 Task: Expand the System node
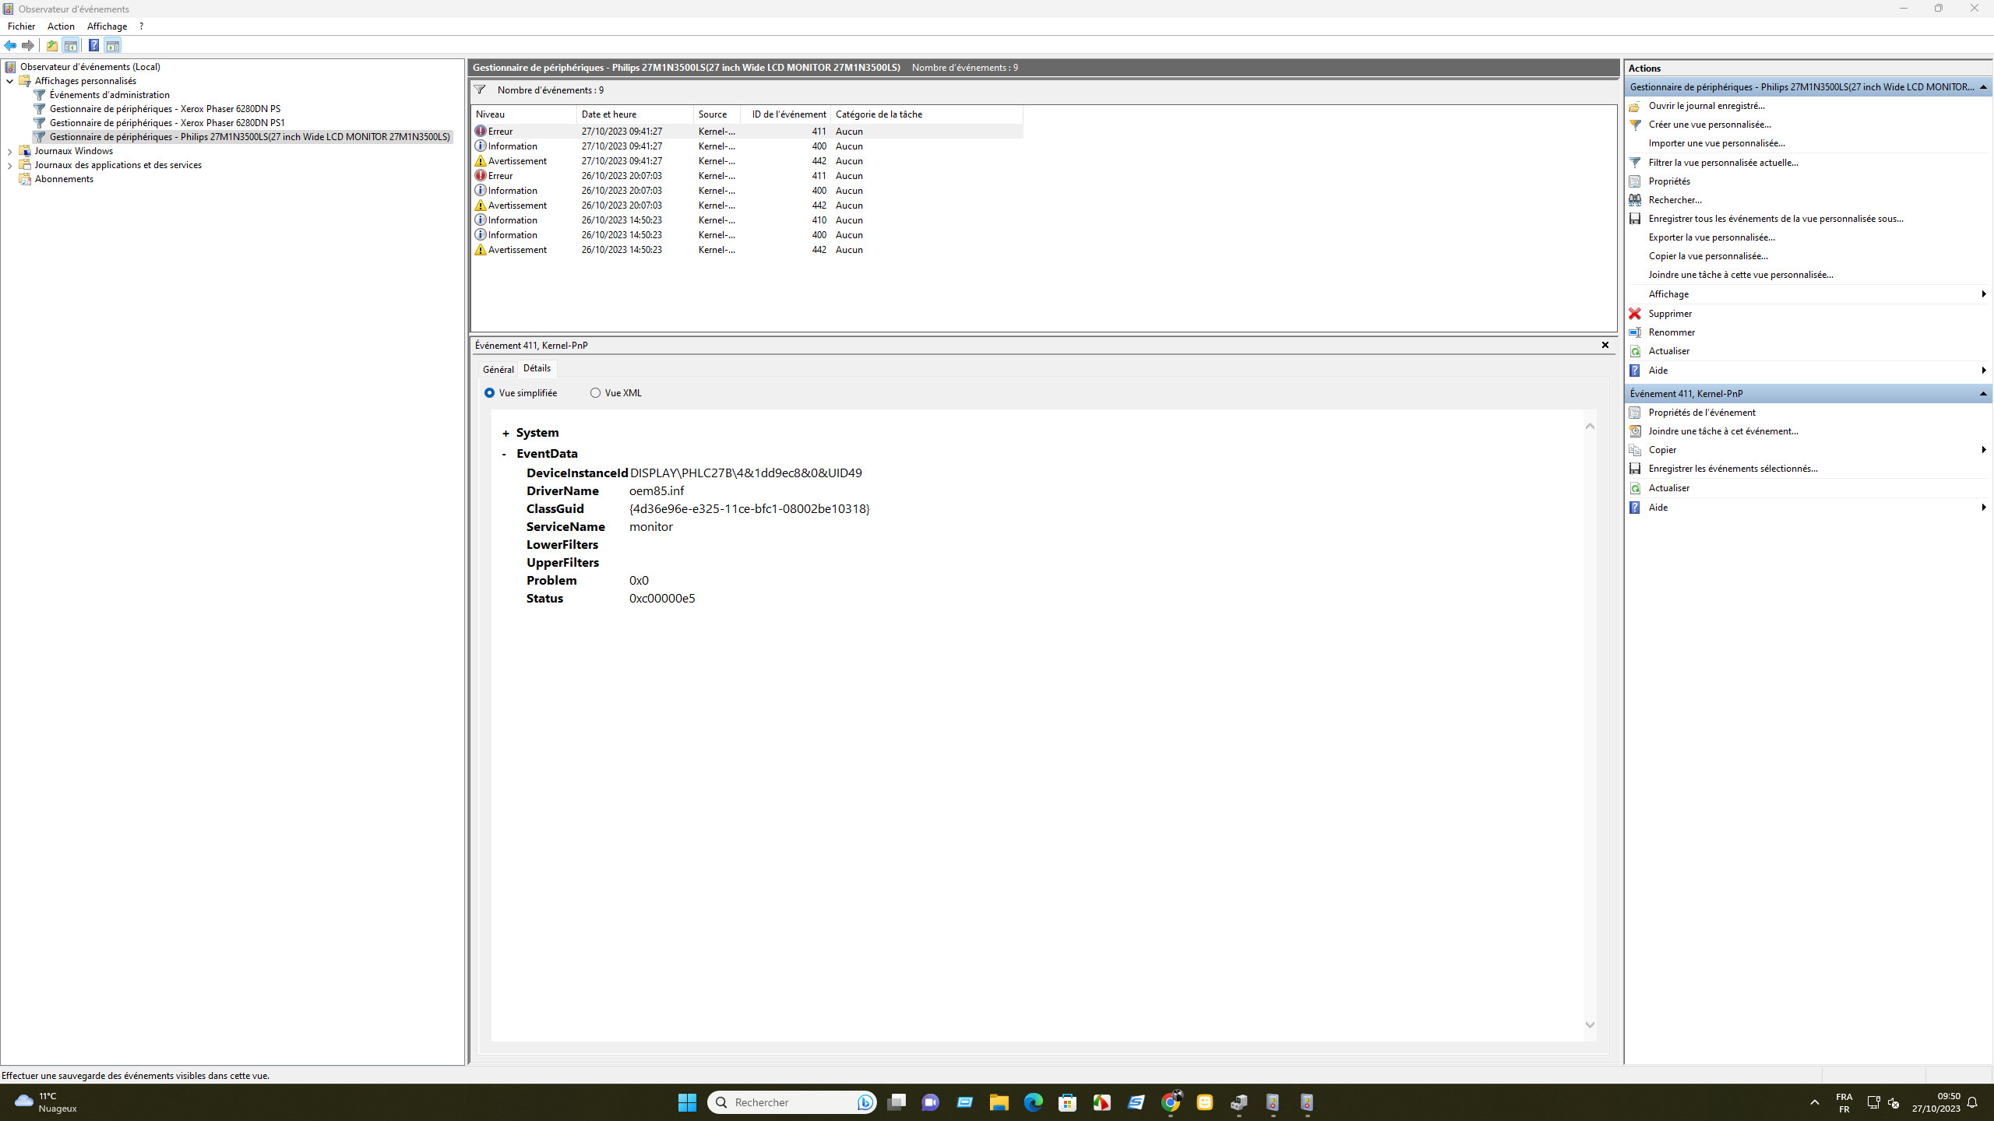tap(506, 434)
